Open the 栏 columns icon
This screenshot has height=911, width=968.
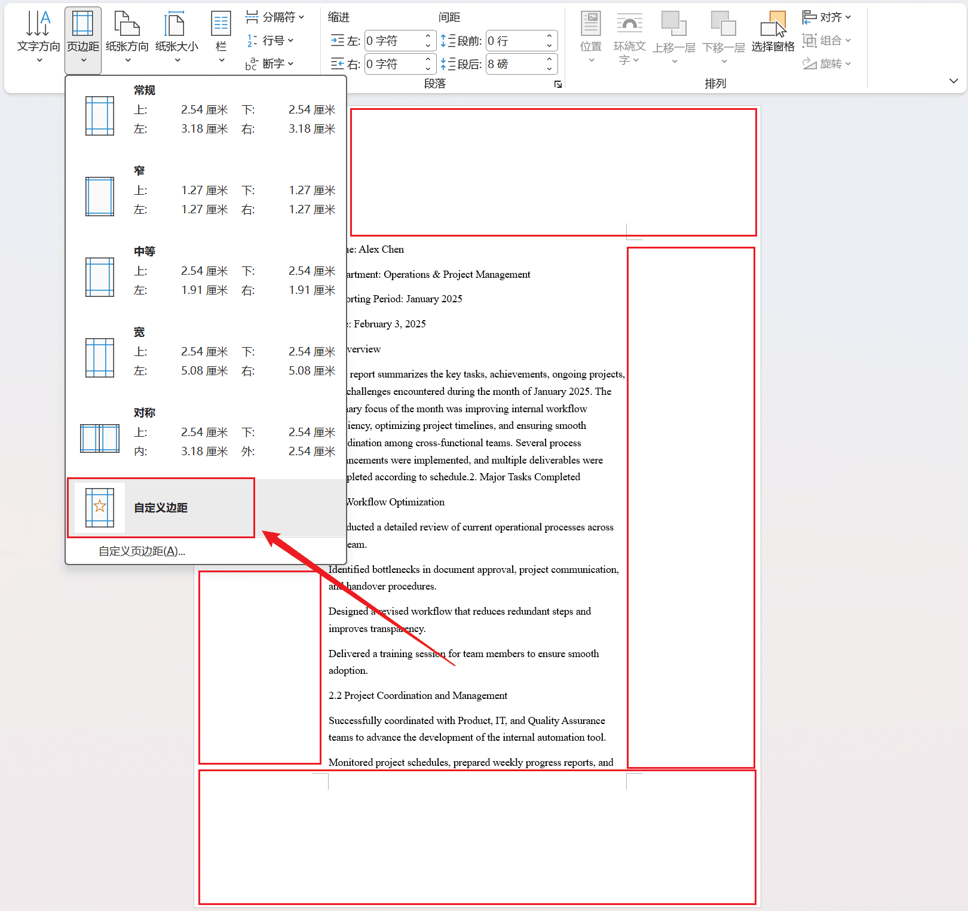pyautogui.click(x=221, y=24)
